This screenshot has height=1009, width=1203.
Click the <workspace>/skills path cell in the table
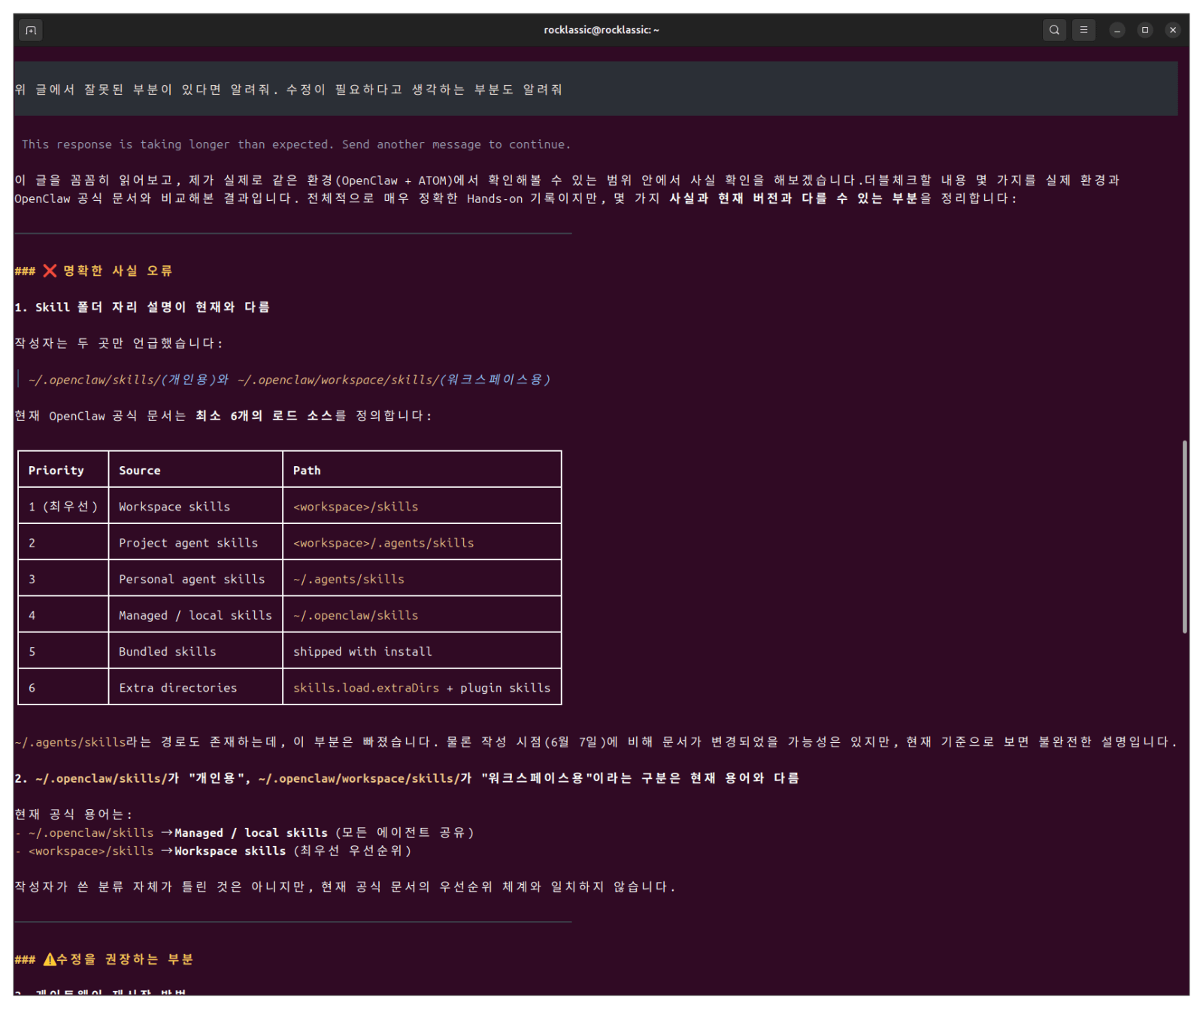(x=422, y=507)
